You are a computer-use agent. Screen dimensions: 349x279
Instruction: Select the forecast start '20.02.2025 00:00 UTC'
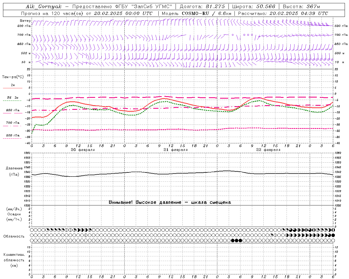[x=123, y=13]
